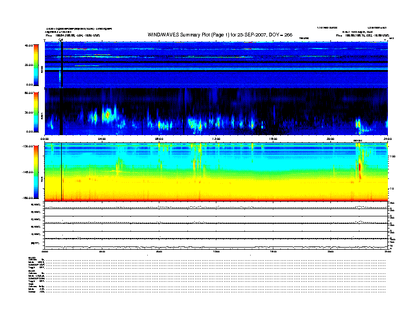Click the RAD1 color scale bar

point(36,112)
